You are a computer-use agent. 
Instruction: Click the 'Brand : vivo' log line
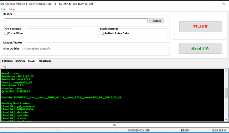tap(10, 74)
